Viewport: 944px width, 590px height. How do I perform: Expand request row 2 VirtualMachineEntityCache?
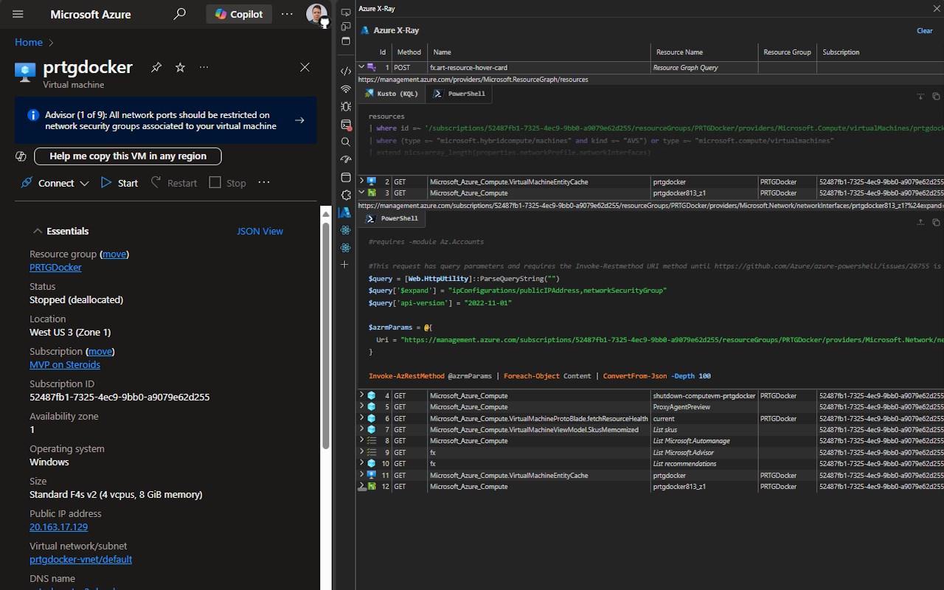pos(361,181)
